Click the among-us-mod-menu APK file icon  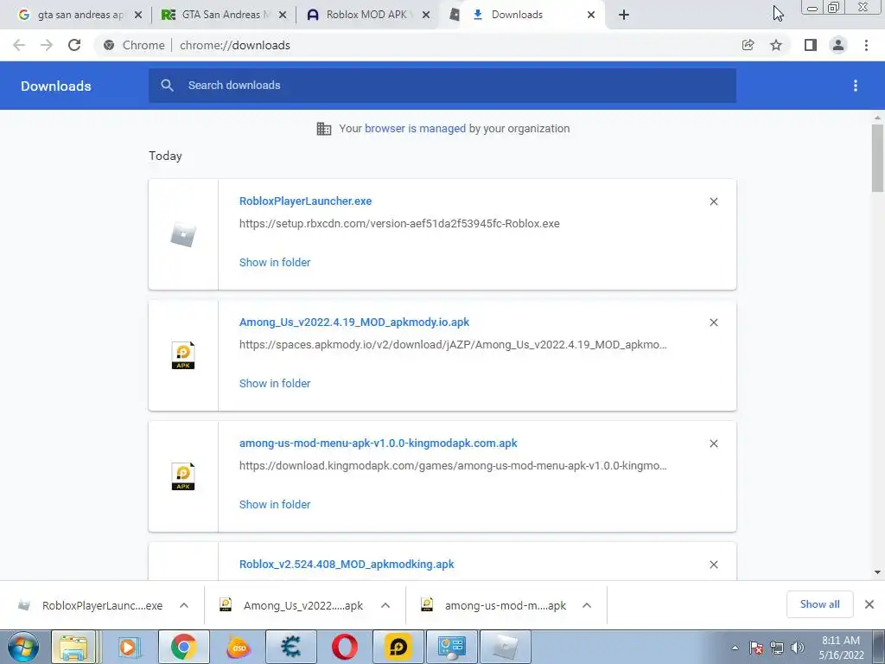tap(183, 476)
